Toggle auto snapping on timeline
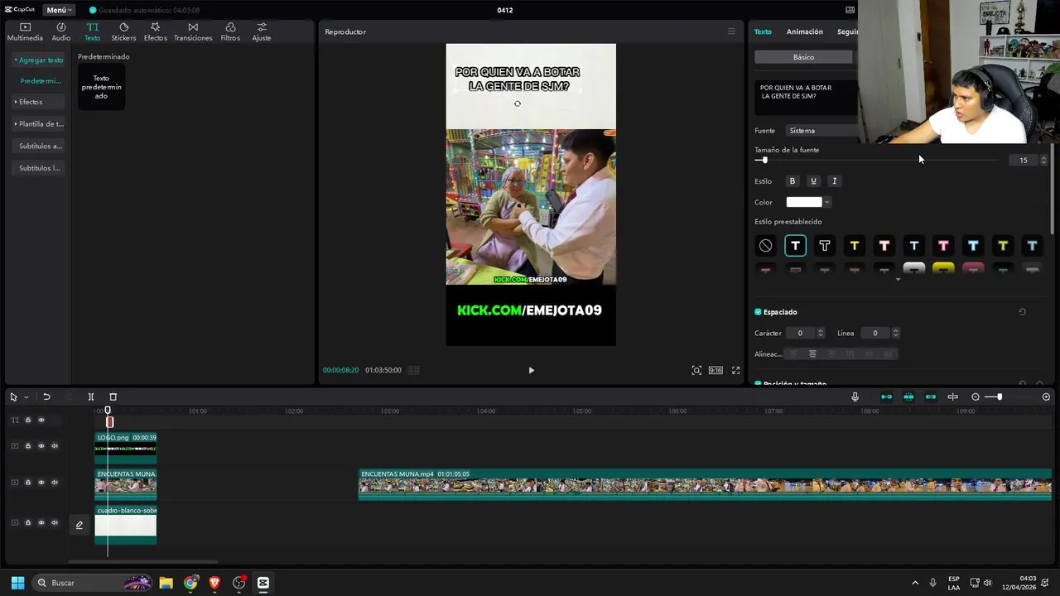Viewport: 1060px width, 596px height. [908, 397]
